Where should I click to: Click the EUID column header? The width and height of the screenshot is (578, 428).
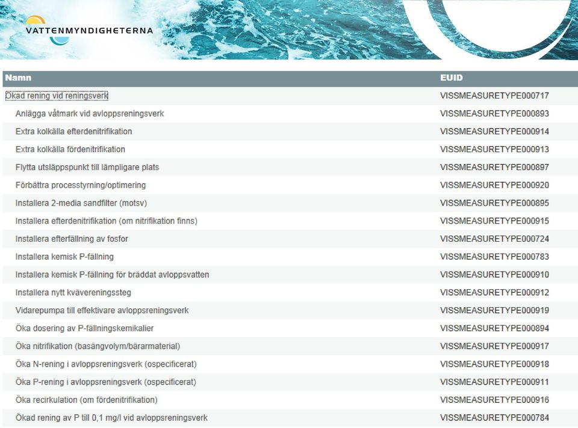click(x=451, y=78)
